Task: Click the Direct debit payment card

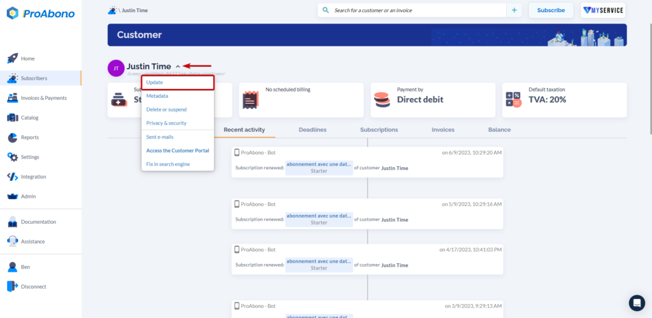Action: tap(433, 100)
